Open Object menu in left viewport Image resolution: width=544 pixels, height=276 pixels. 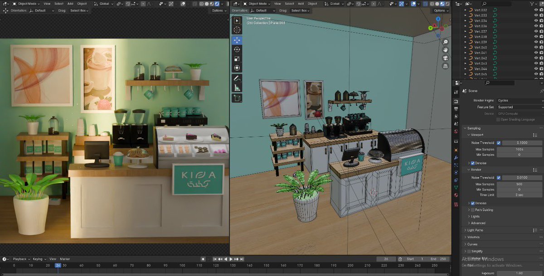[x=82, y=4]
